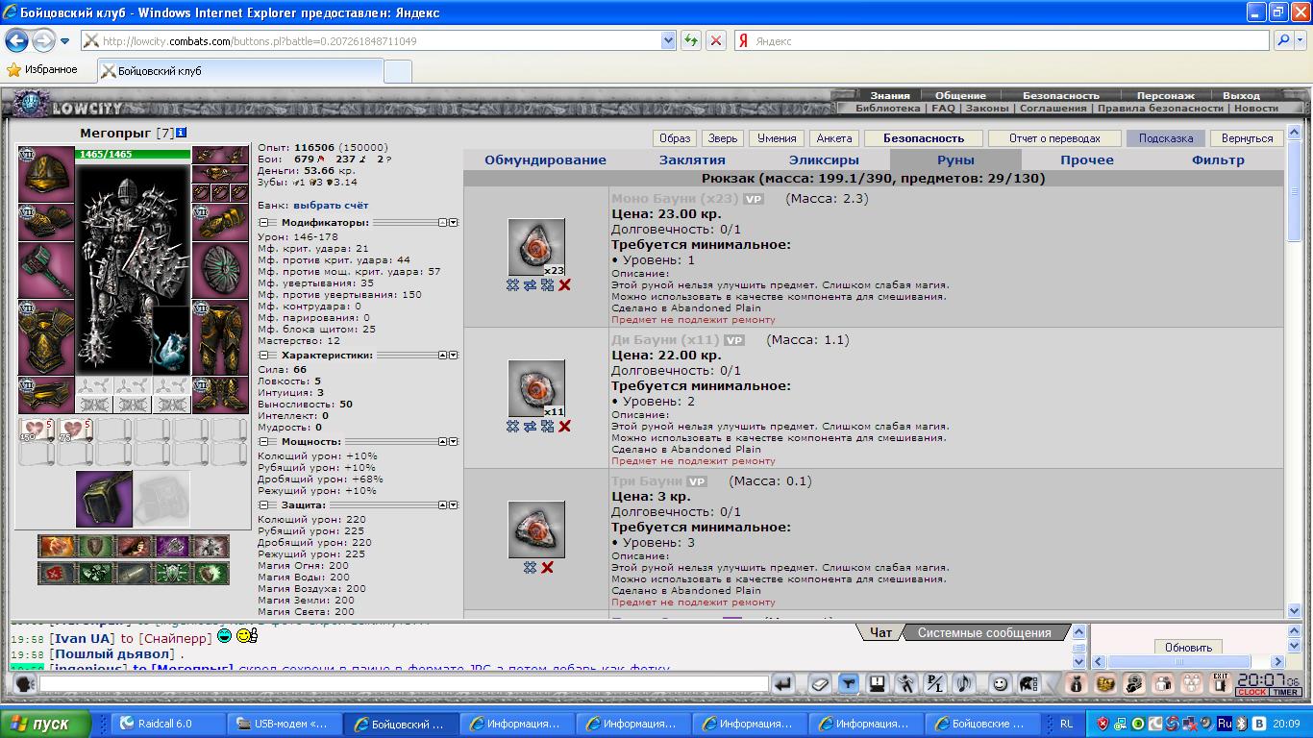
Task: Collapse the Мощность section
Action: click(x=263, y=441)
